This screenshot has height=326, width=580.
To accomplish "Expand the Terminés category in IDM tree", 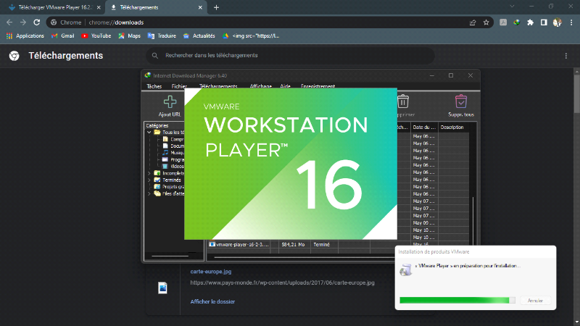I will [149, 180].
